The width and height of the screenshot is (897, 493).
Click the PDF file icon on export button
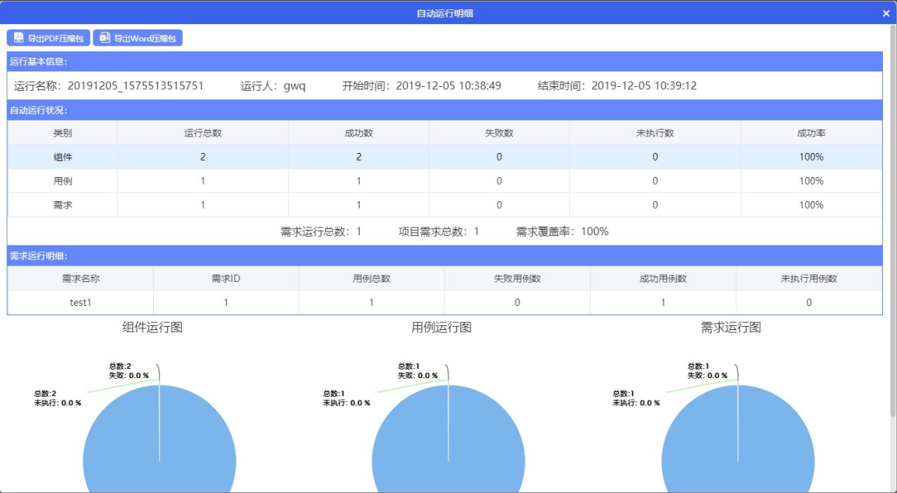(x=19, y=38)
